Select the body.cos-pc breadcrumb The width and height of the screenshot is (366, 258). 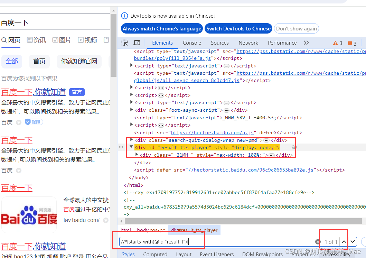point(151,230)
